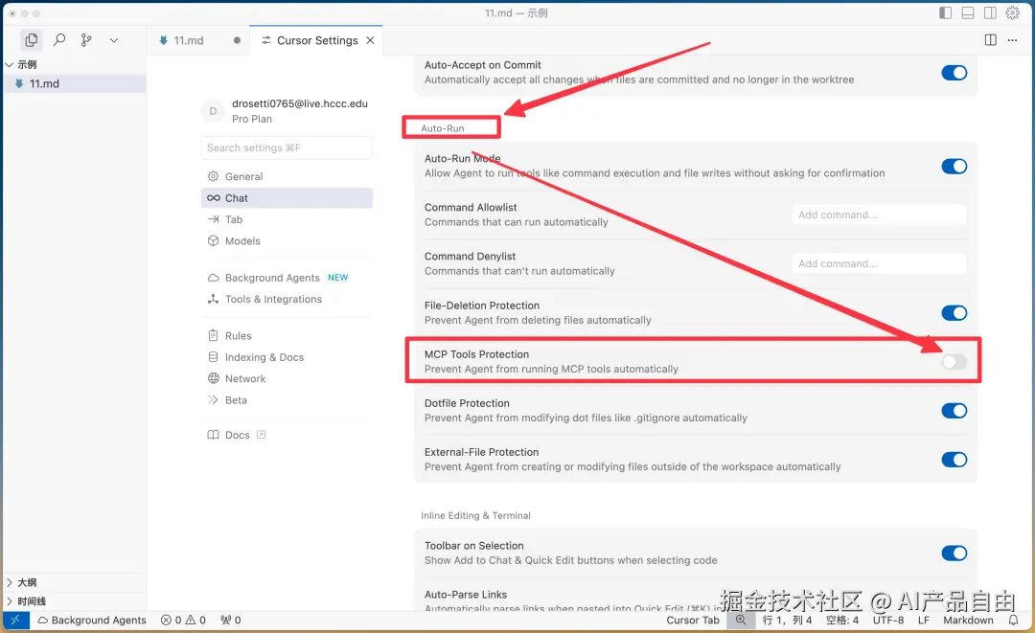Click Cursor Tab status item

pyautogui.click(x=693, y=620)
